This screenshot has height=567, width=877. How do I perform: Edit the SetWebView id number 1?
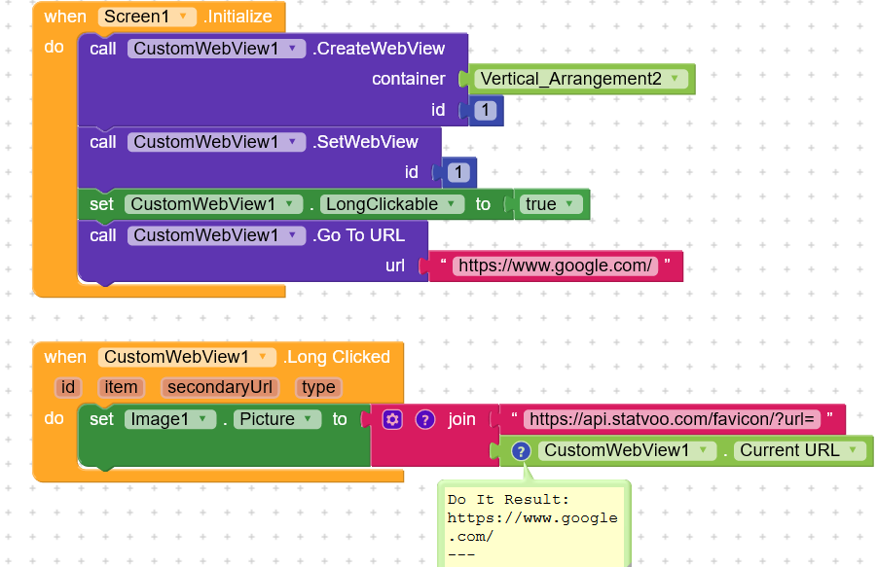[x=458, y=172]
